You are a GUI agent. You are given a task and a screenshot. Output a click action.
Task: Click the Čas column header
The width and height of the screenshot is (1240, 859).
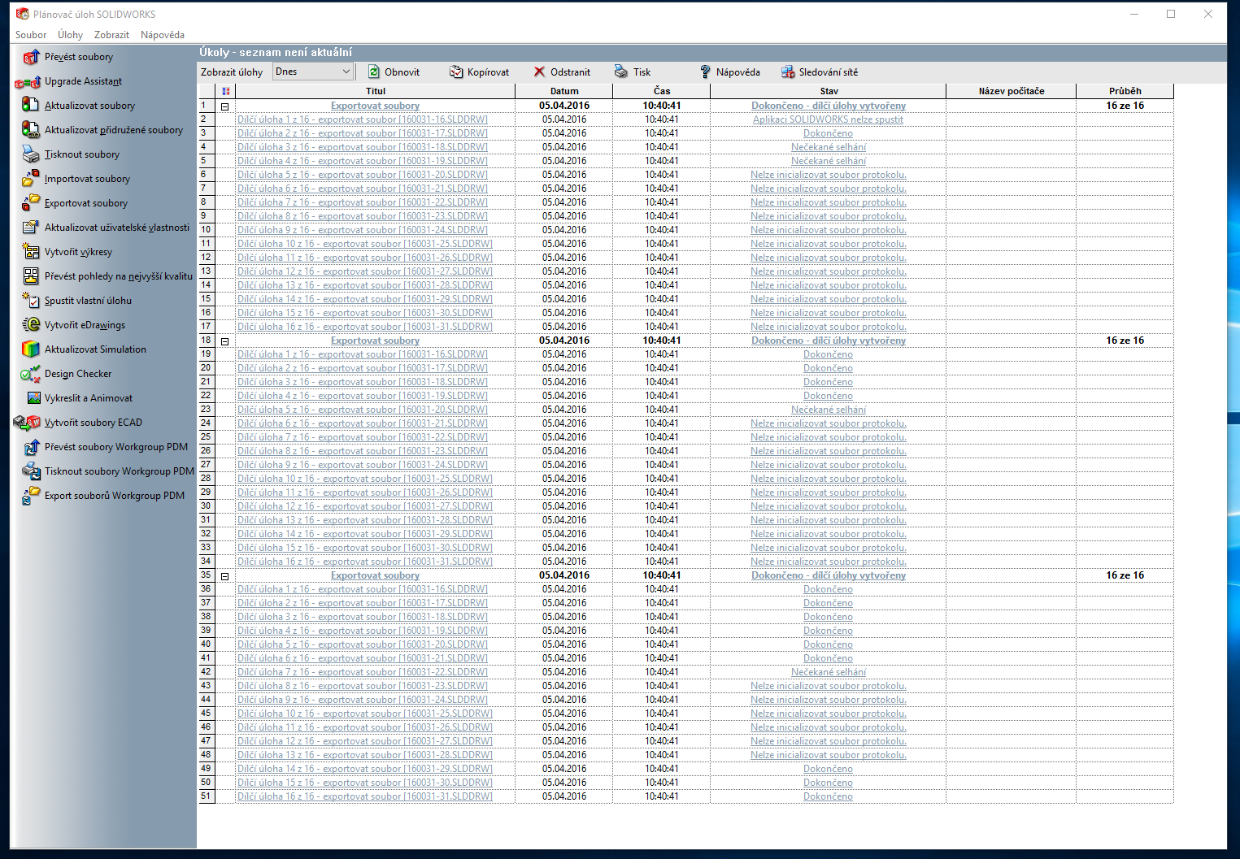[x=662, y=91]
